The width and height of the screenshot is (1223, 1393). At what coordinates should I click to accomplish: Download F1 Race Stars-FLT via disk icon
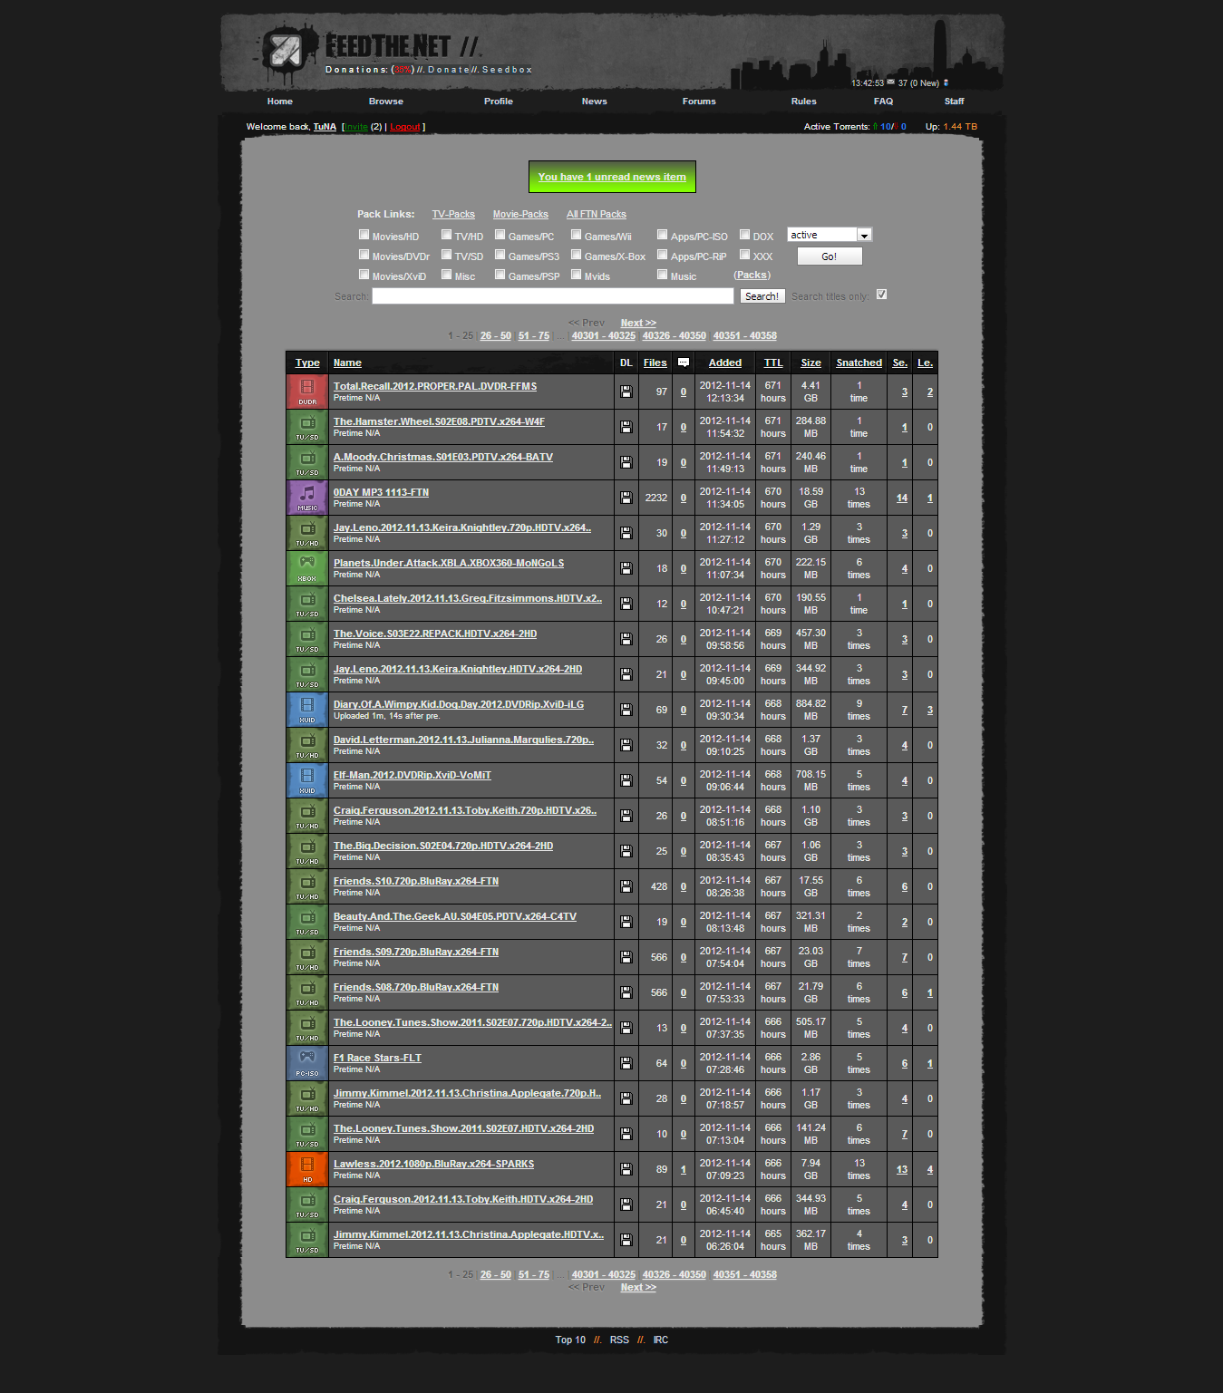[626, 1063]
